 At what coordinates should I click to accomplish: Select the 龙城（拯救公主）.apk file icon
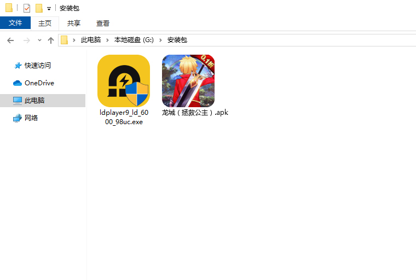pos(188,81)
